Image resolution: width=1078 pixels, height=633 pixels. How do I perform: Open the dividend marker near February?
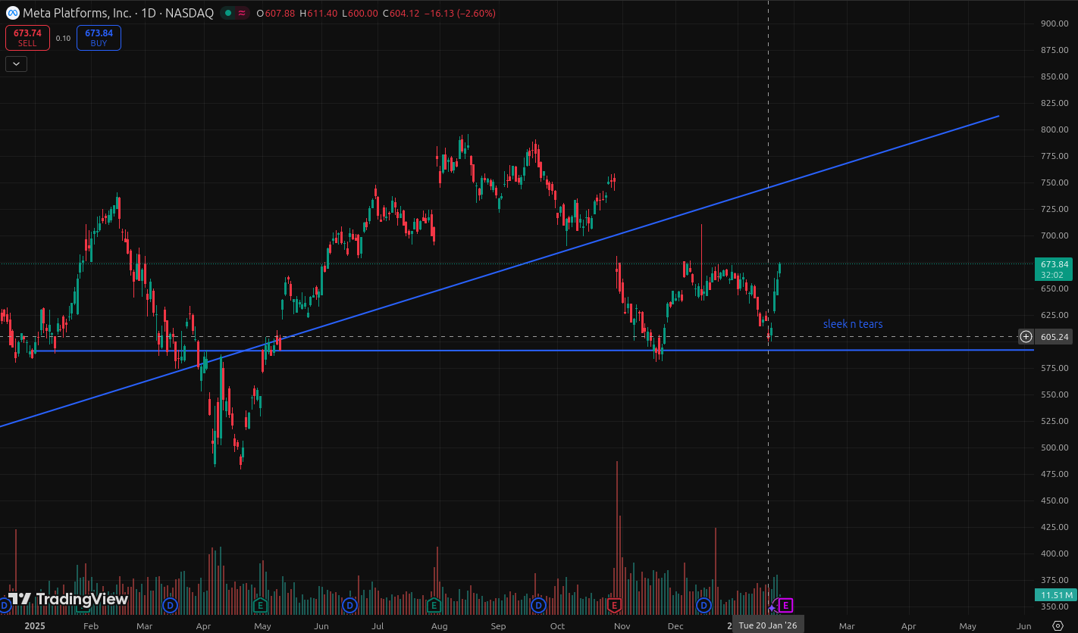point(170,605)
